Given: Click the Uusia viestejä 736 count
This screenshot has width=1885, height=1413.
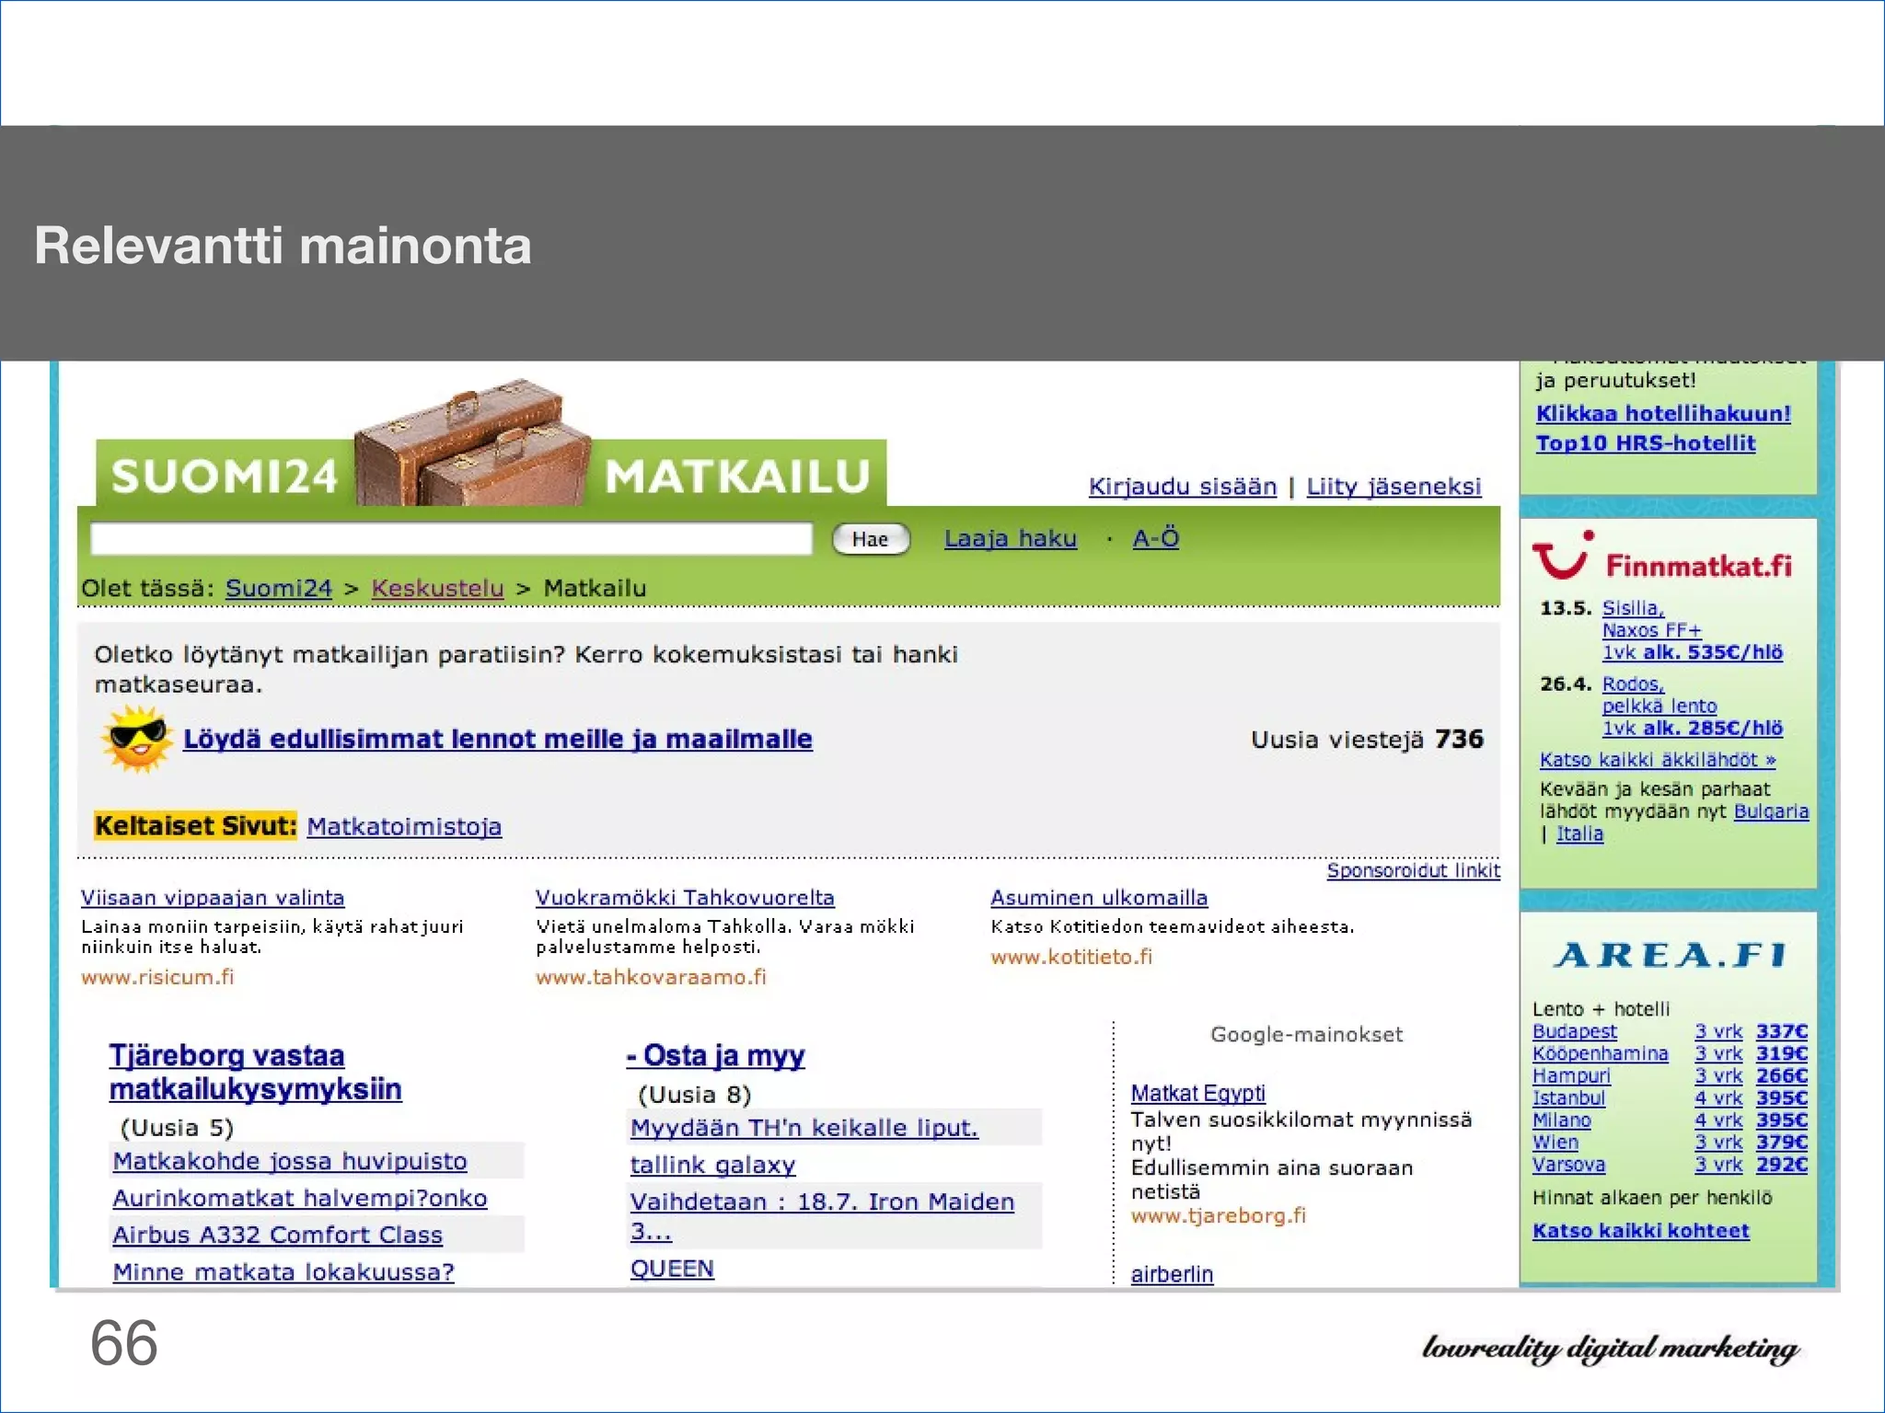Looking at the screenshot, I should 1367,740.
